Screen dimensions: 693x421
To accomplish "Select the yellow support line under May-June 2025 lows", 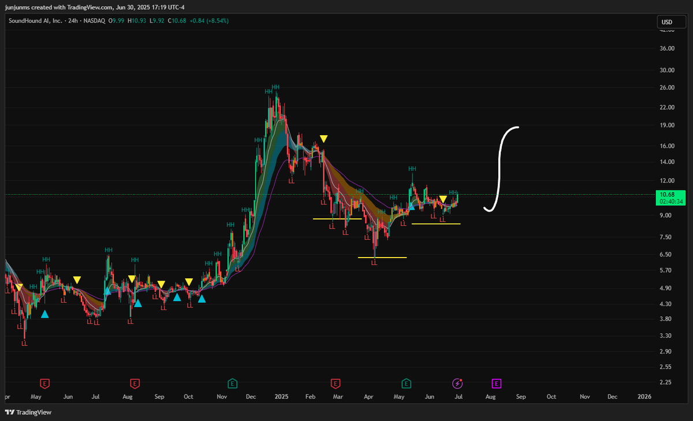I will [436, 223].
